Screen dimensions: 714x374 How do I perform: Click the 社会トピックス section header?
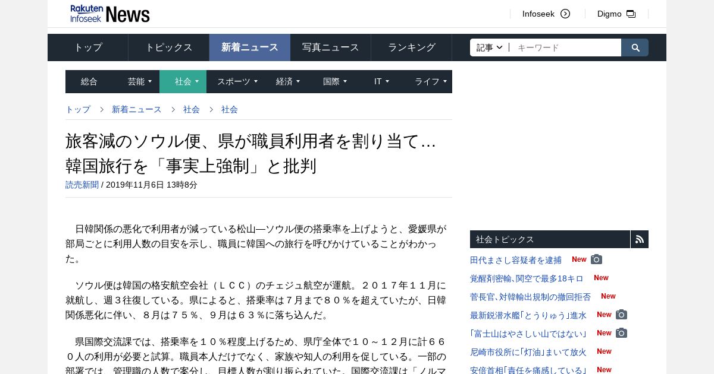click(x=550, y=239)
